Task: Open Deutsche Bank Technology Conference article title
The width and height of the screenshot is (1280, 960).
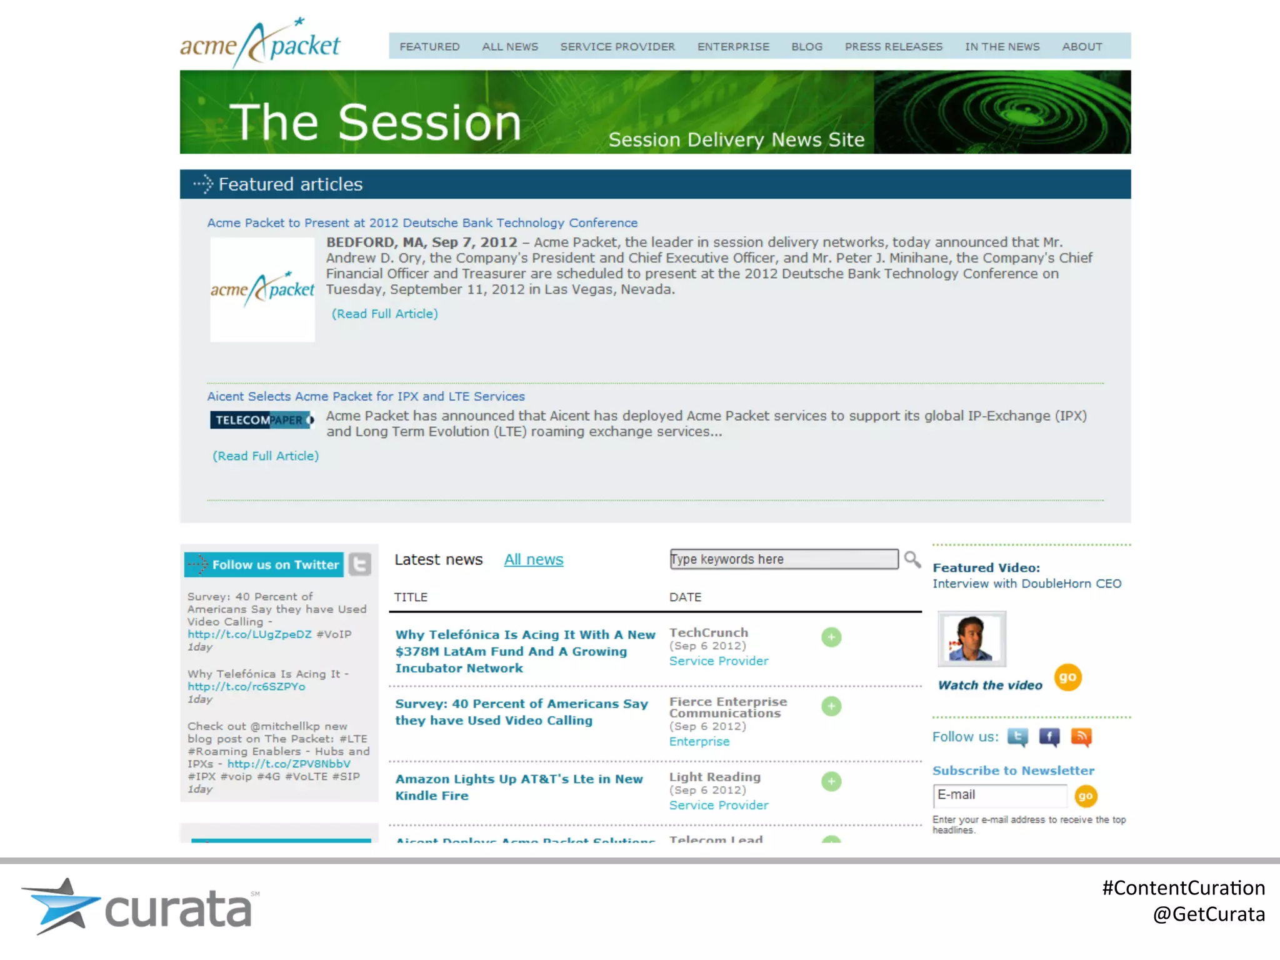Action: tap(422, 222)
